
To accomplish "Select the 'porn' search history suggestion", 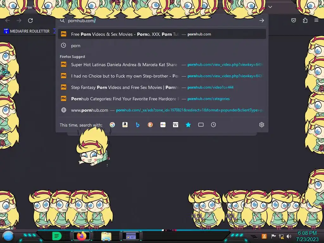I will click(162, 46).
